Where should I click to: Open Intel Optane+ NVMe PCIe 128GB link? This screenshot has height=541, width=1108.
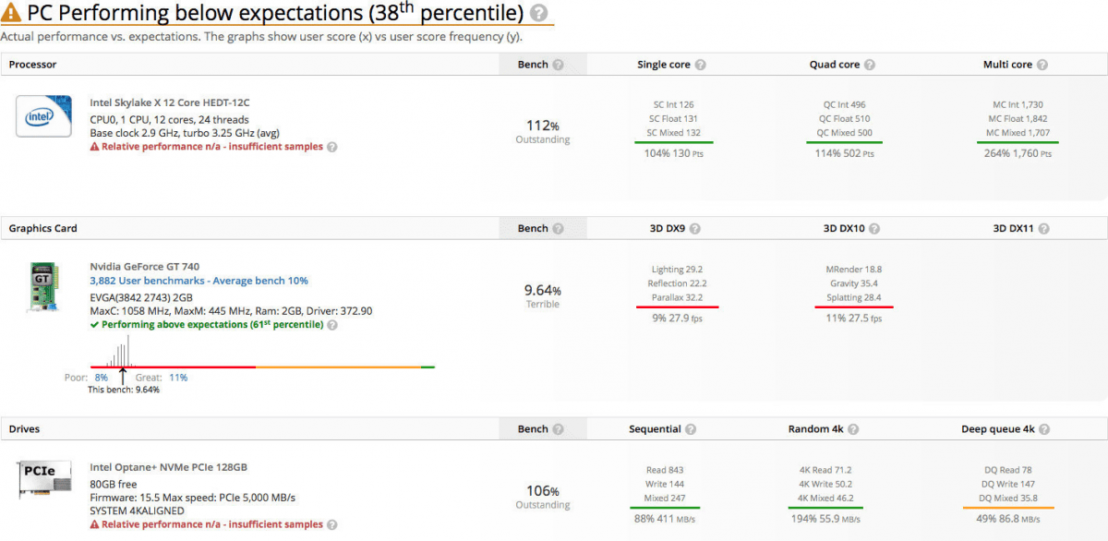pyautogui.click(x=168, y=467)
